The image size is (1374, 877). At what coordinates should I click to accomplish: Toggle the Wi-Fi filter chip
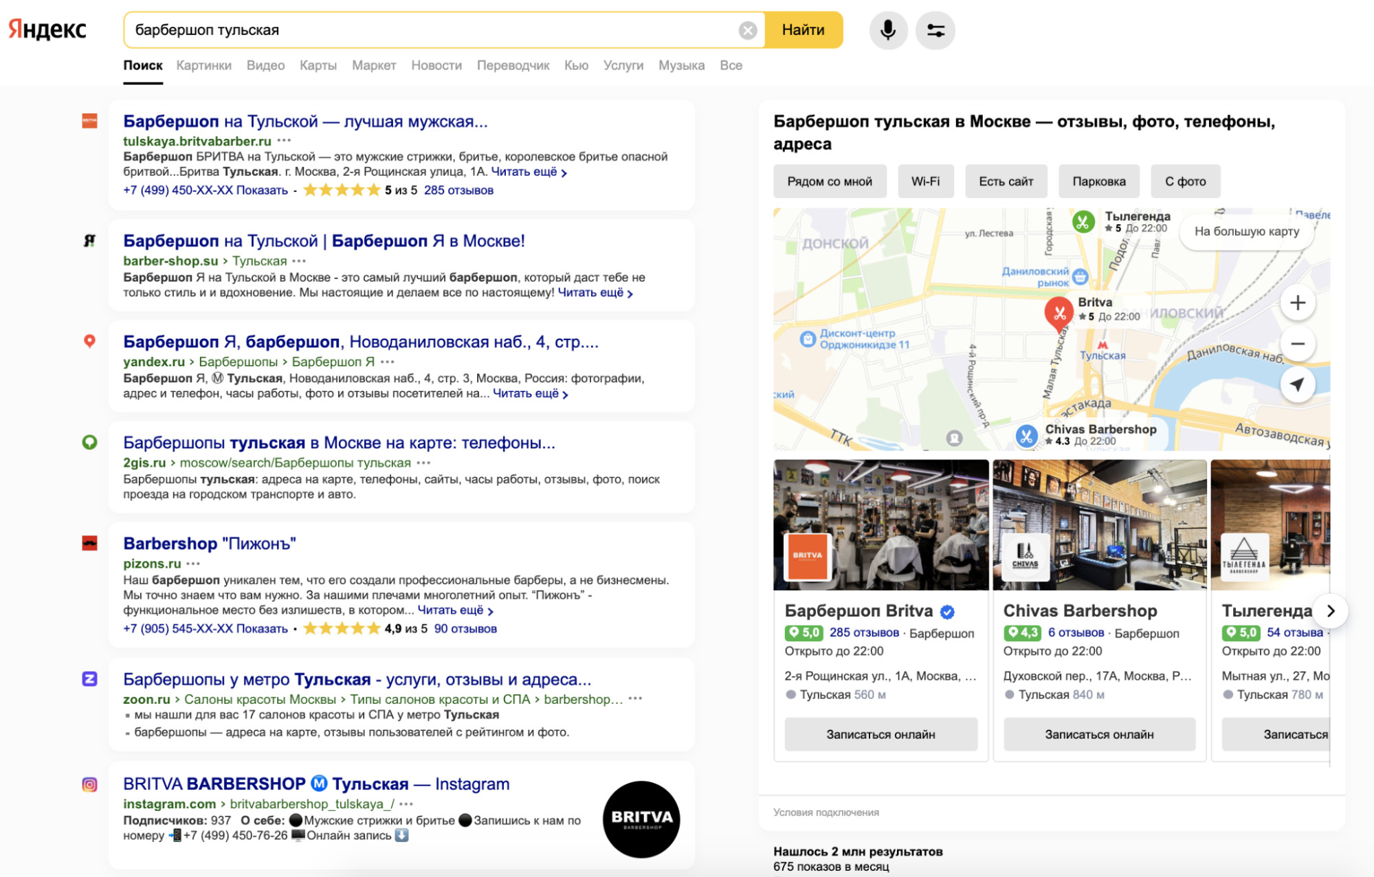[926, 181]
